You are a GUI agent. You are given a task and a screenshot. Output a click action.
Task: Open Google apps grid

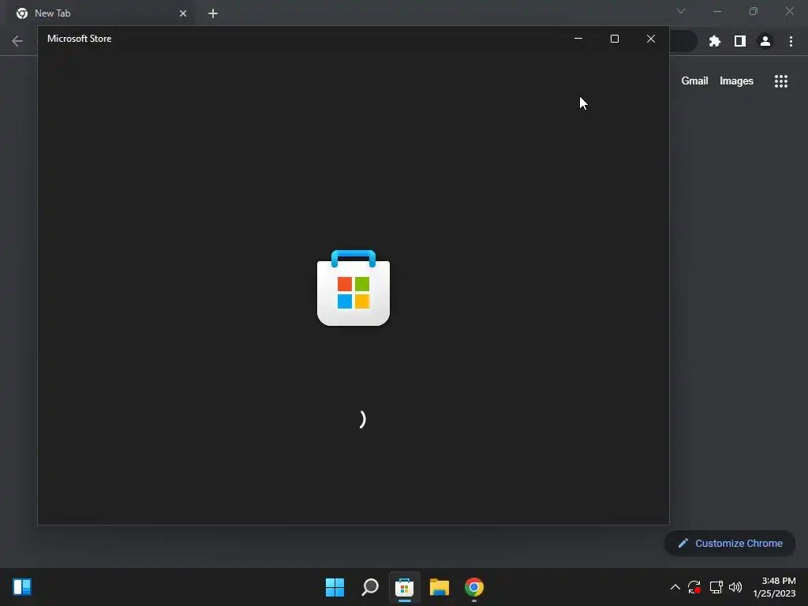point(781,81)
